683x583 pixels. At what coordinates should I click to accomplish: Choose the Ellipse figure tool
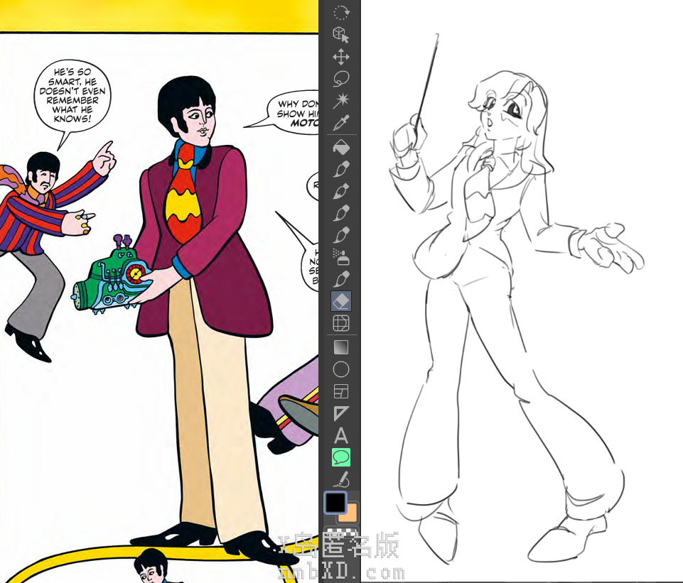pyautogui.click(x=341, y=369)
